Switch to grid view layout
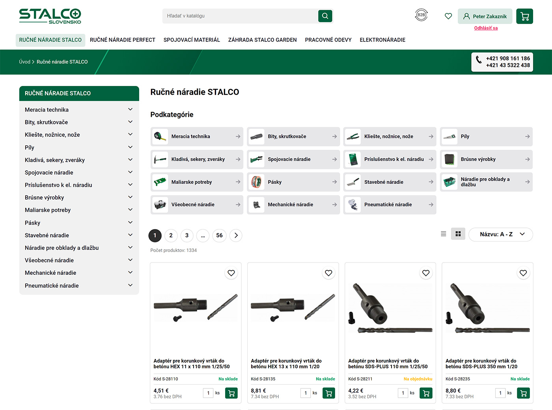The height and width of the screenshot is (410, 552). 458,234
